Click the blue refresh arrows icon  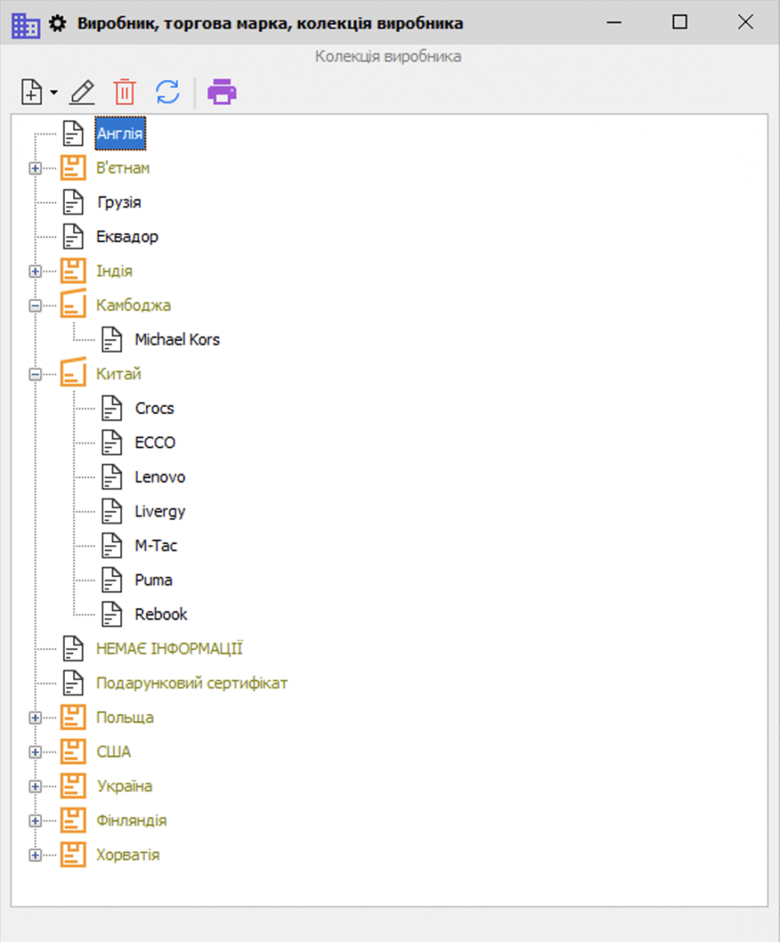click(x=167, y=93)
